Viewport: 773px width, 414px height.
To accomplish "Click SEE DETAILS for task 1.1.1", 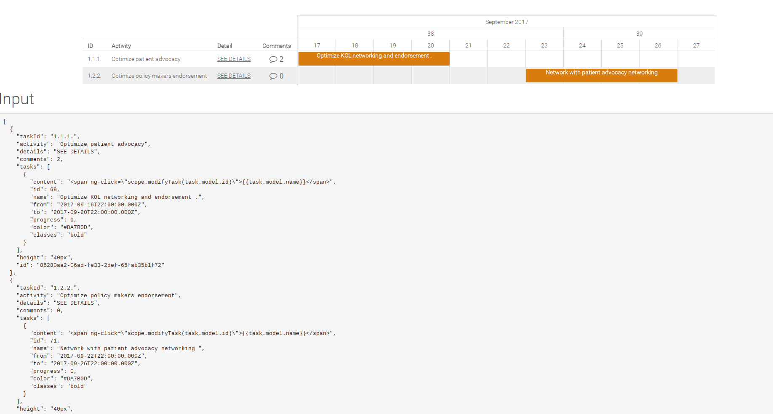I will click(234, 59).
